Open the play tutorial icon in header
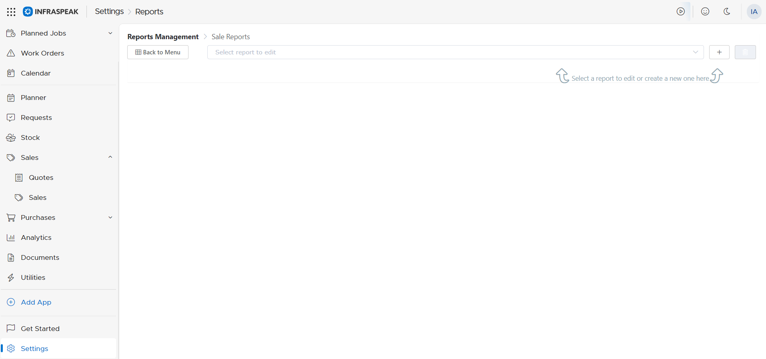The image size is (766, 359). pyautogui.click(x=681, y=12)
